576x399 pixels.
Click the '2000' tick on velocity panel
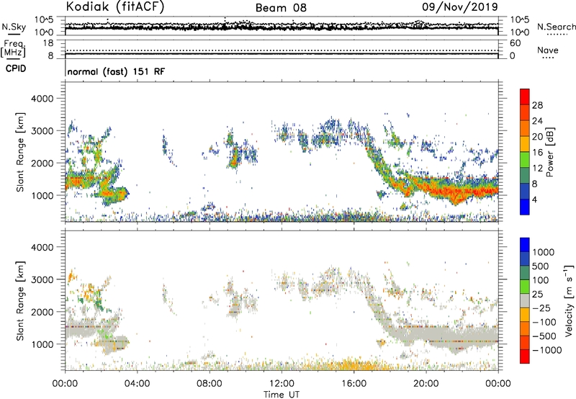pyautogui.click(x=42, y=312)
